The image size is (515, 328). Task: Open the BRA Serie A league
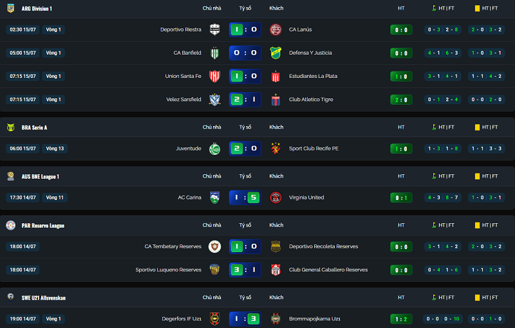pyautogui.click(x=35, y=127)
